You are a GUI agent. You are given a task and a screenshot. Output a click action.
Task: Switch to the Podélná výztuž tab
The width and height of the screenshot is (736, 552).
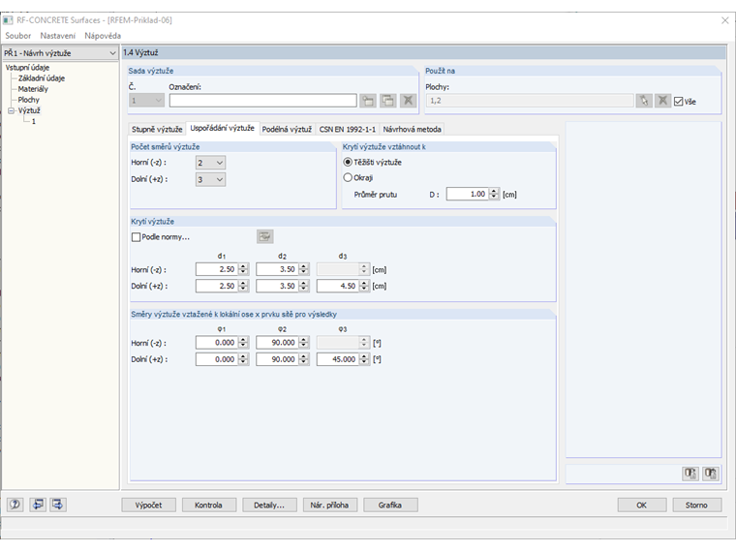[x=287, y=129]
